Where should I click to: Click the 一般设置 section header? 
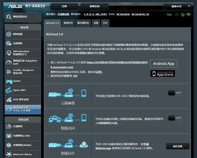(23, 27)
